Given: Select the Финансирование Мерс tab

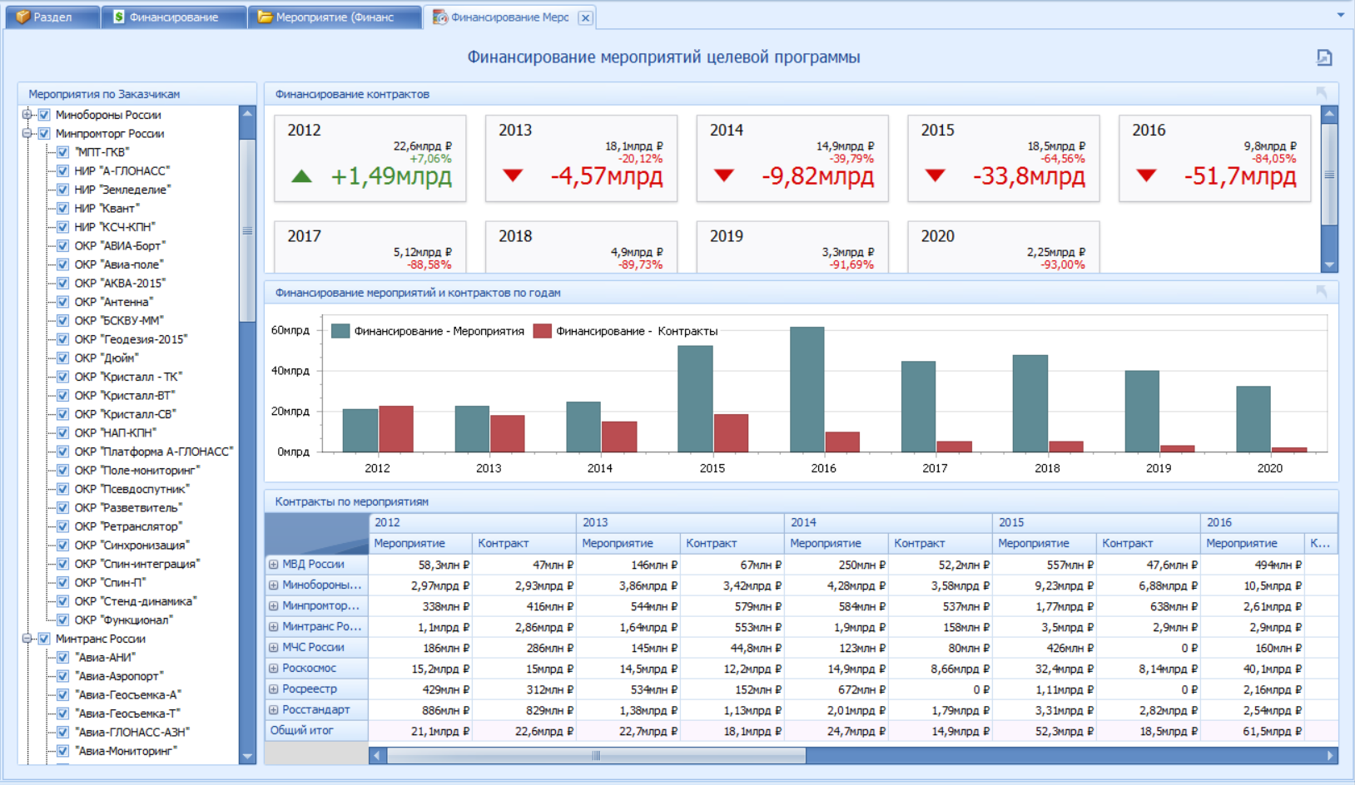Looking at the screenshot, I should tap(509, 17).
